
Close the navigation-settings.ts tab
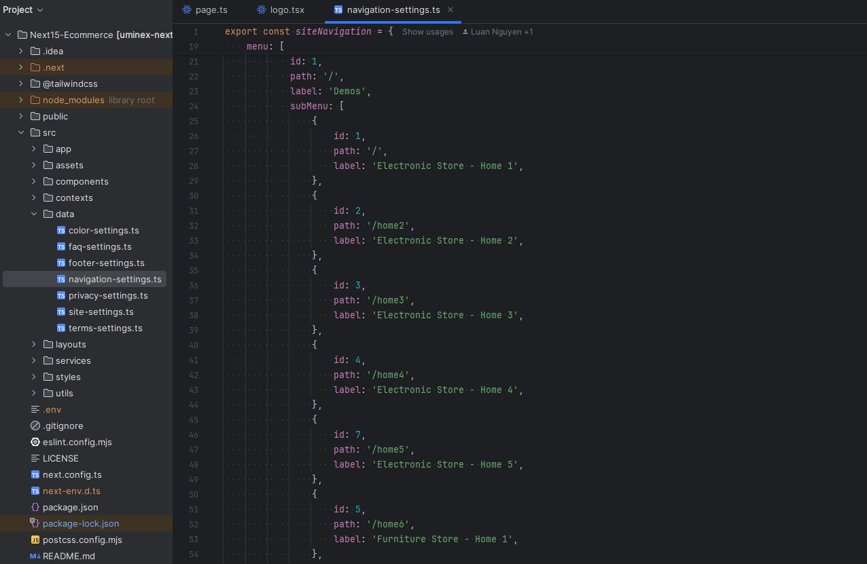(450, 10)
